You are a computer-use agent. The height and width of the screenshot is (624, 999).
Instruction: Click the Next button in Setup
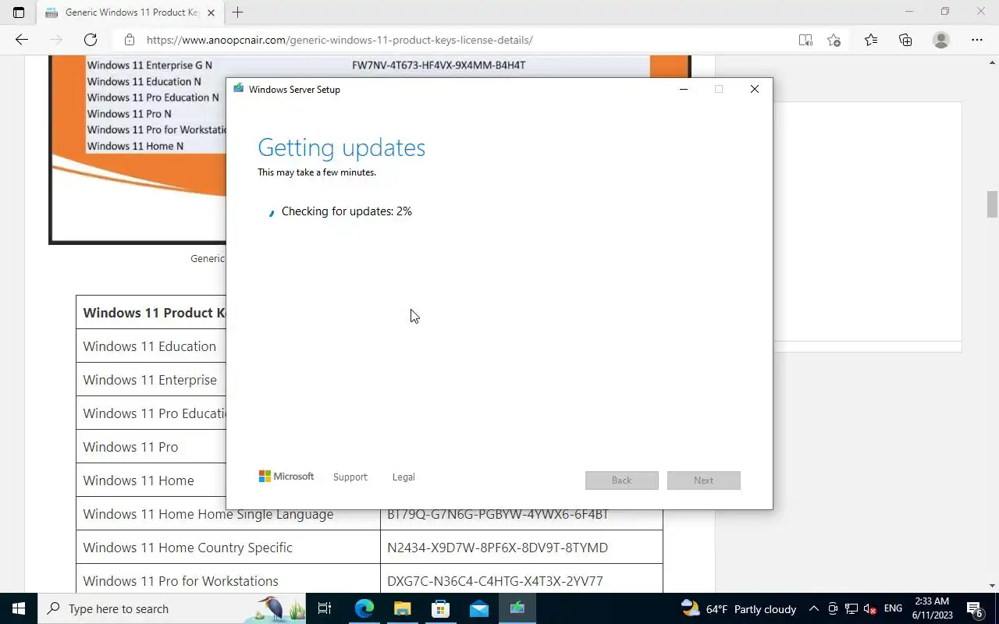703,480
